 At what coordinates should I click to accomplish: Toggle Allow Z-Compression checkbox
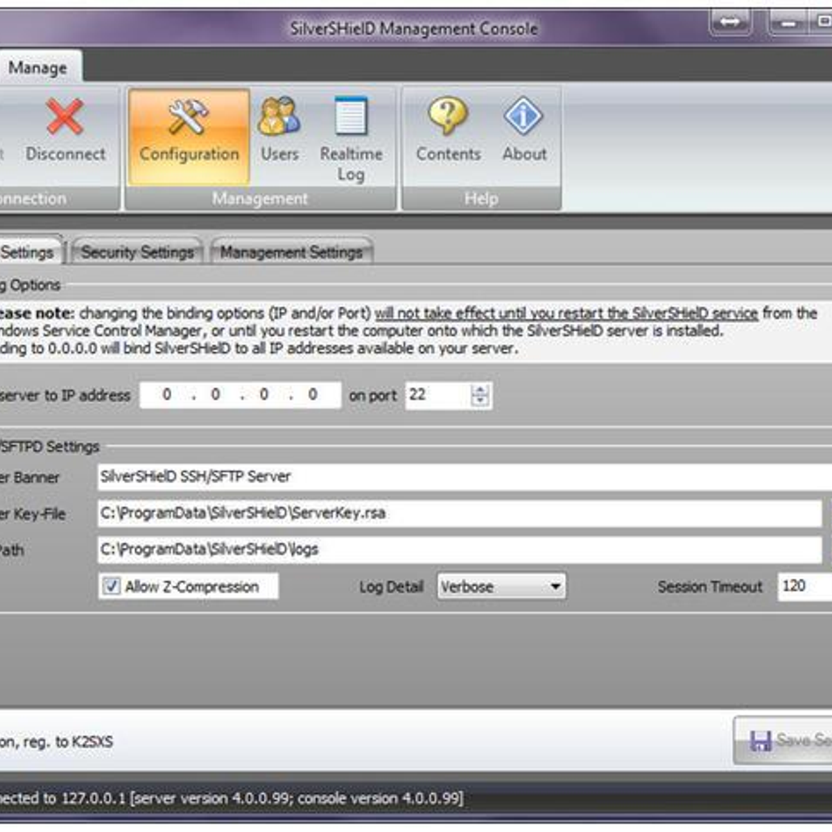(x=111, y=586)
